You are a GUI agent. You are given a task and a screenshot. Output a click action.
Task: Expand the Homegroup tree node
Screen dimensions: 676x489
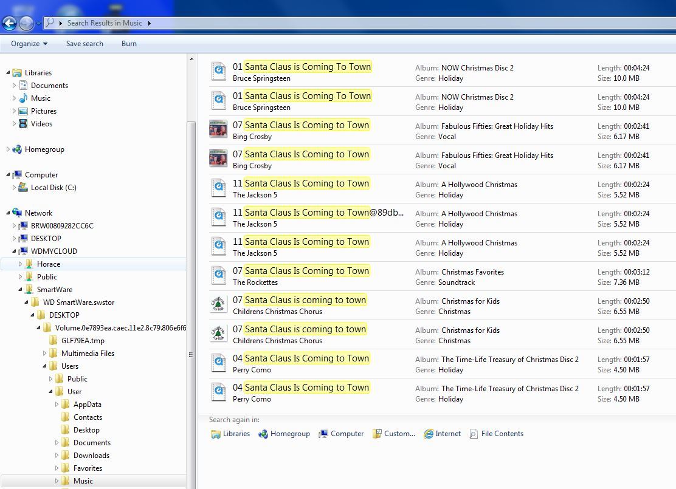pyautogui.click(x=8, y=149)
